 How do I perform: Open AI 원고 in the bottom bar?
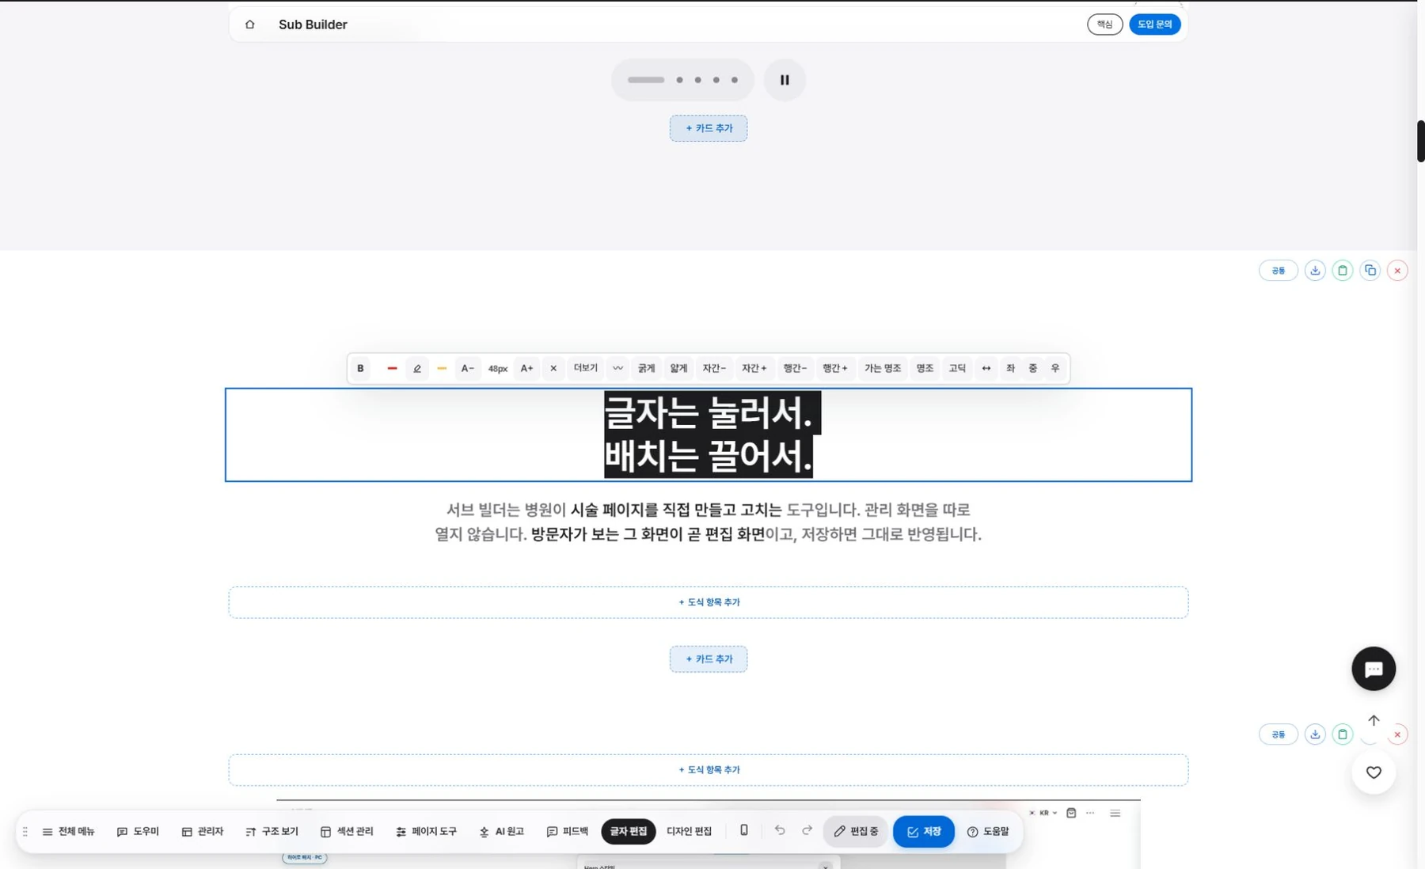click(502, 832)
